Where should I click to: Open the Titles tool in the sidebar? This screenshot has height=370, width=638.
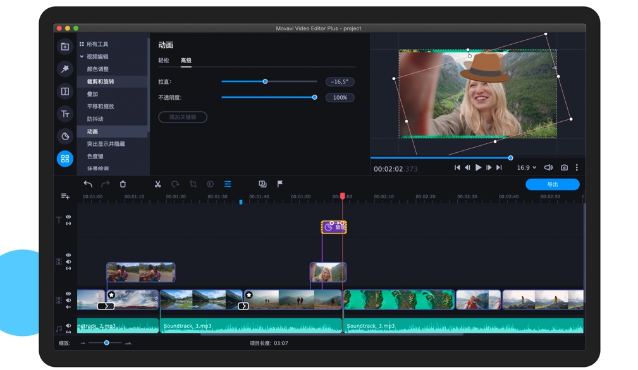pyautogui.click(x=65, y=114)
